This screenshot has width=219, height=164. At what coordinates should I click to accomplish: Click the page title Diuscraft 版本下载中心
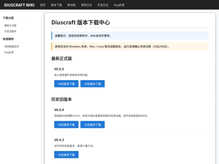(81, 22)
